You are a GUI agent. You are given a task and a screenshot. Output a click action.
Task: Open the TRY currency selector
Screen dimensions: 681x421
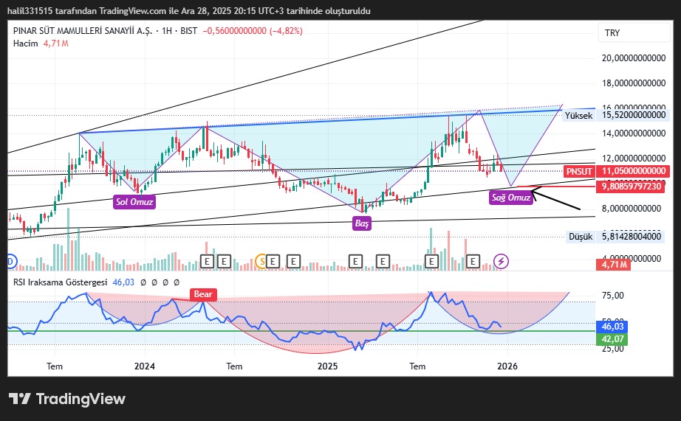(633, 33)
